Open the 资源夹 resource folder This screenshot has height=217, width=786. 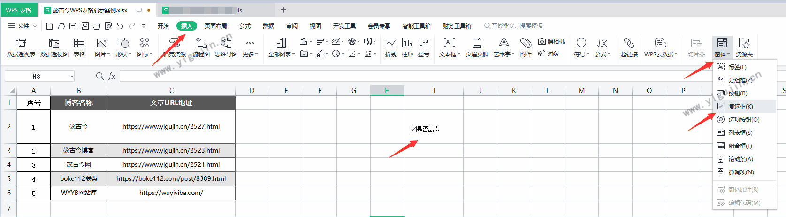[744, 47]
